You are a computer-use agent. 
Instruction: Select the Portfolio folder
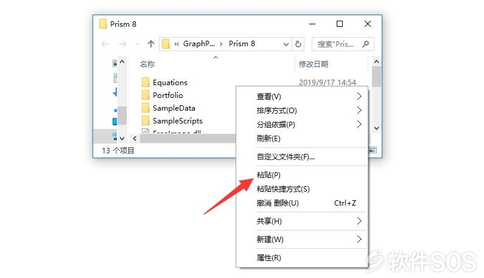click(168, 95)
